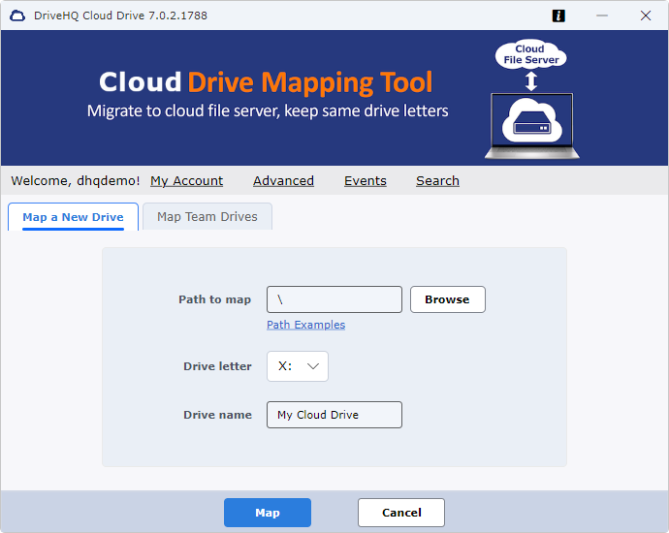669x533 pixels.
Task: Close the DriveHQ Cloud Drive window
Action: point(646,16)
